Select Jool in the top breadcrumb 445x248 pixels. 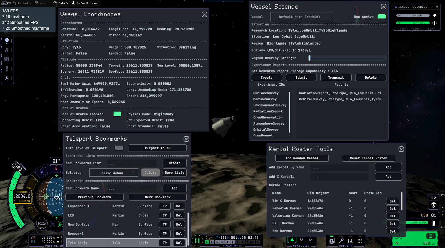pyautogui.click(x=44, y=3)
